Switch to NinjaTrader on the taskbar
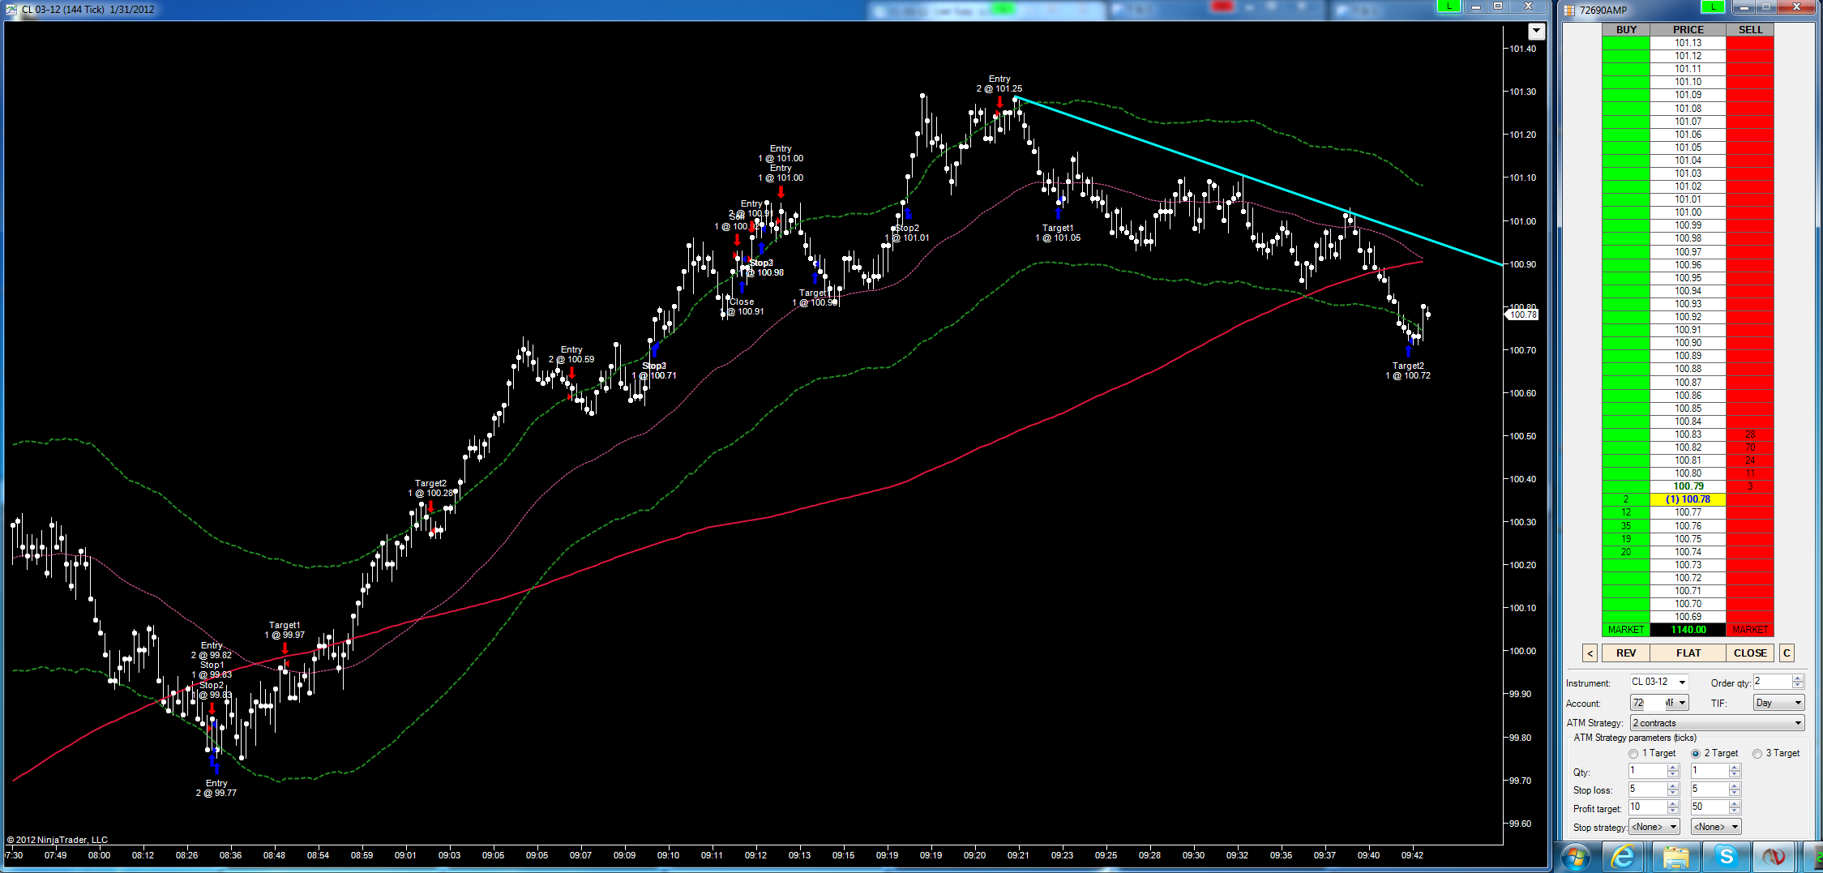Screen dimensions: 1823x873 point(1774,857)
